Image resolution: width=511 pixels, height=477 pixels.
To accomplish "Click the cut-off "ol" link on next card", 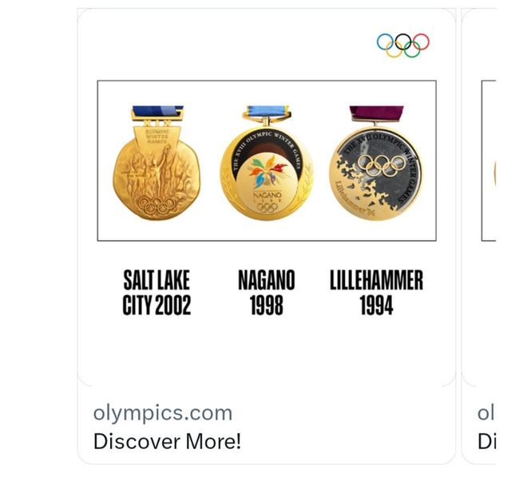I will point(485,413).
